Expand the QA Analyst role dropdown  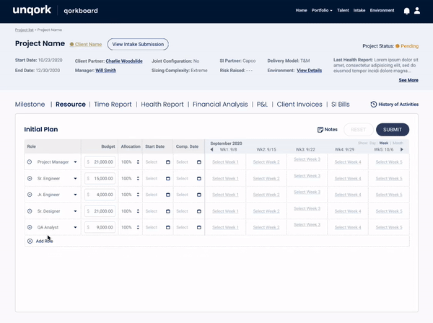[x=75, y=227]
